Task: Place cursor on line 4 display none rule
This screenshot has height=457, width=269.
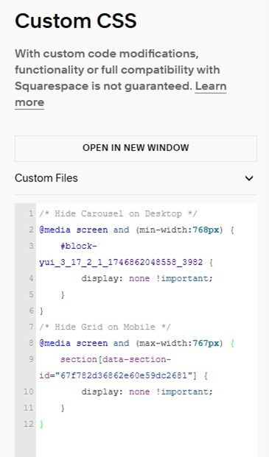Action: (x=147, y=278)
